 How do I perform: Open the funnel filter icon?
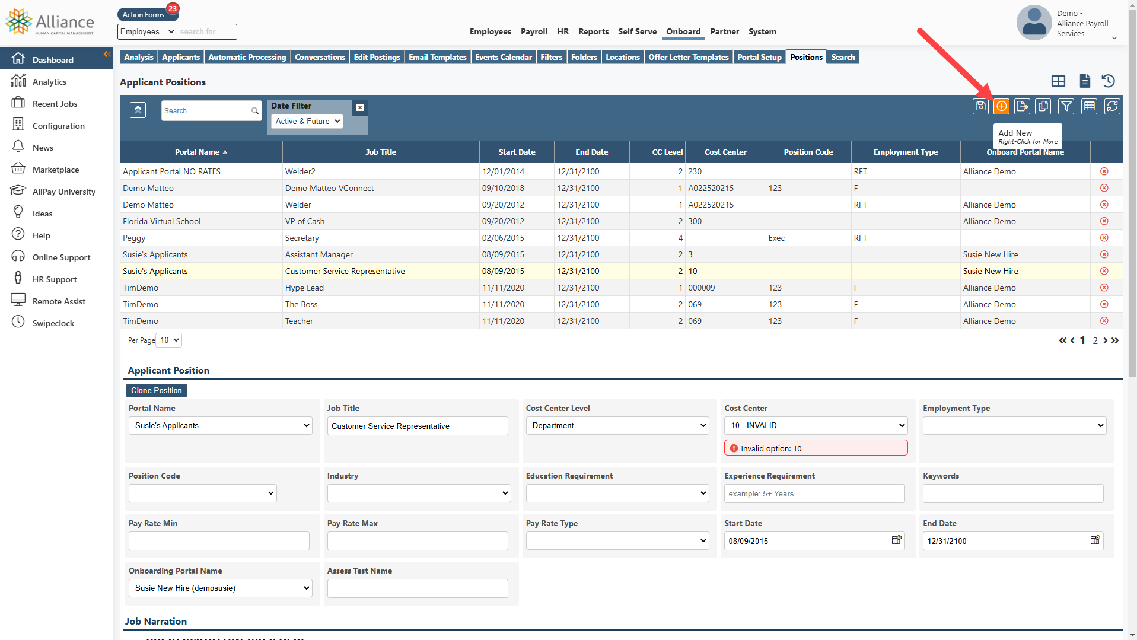tap(1066, 106)
